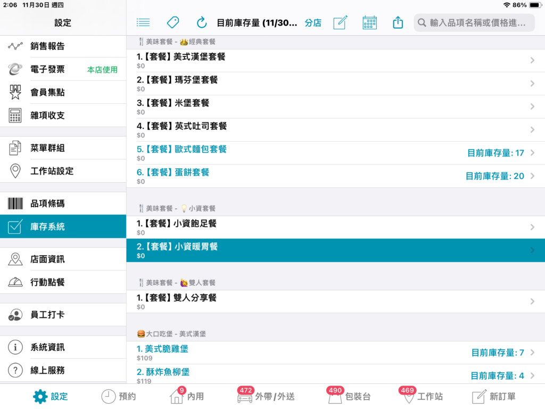The width and height of the screenshot is (545, 409).
Task: Open 銷售報告 chart icon
Action: tap(15, 46)
